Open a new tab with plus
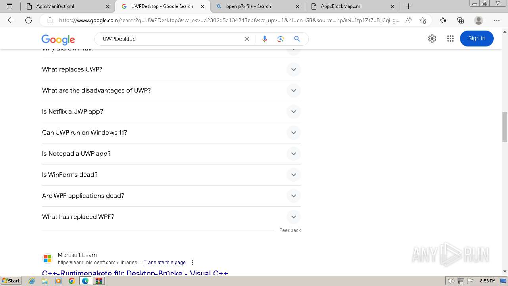 408,6
